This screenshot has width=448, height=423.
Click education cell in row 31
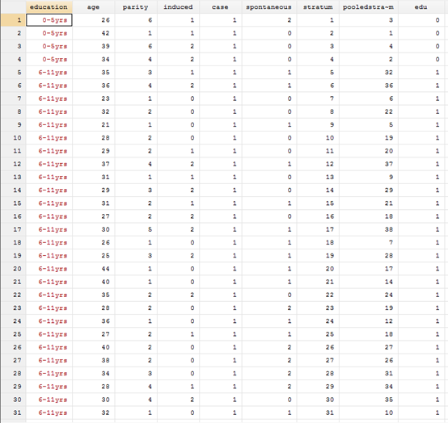click(x=49, y=413)
